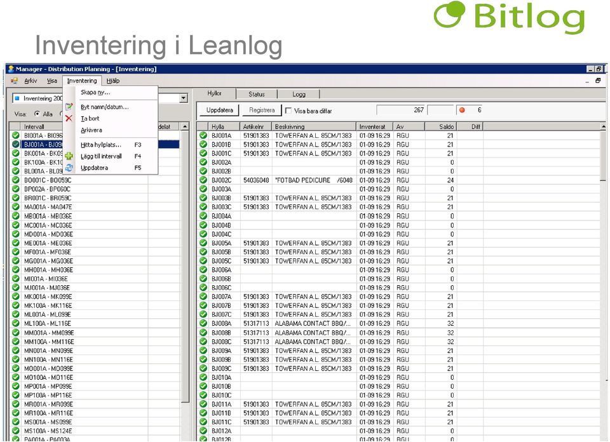This screenshot has height=442, width=610.
Task: Click article number 54036048
Action: (x=256, y=180)
